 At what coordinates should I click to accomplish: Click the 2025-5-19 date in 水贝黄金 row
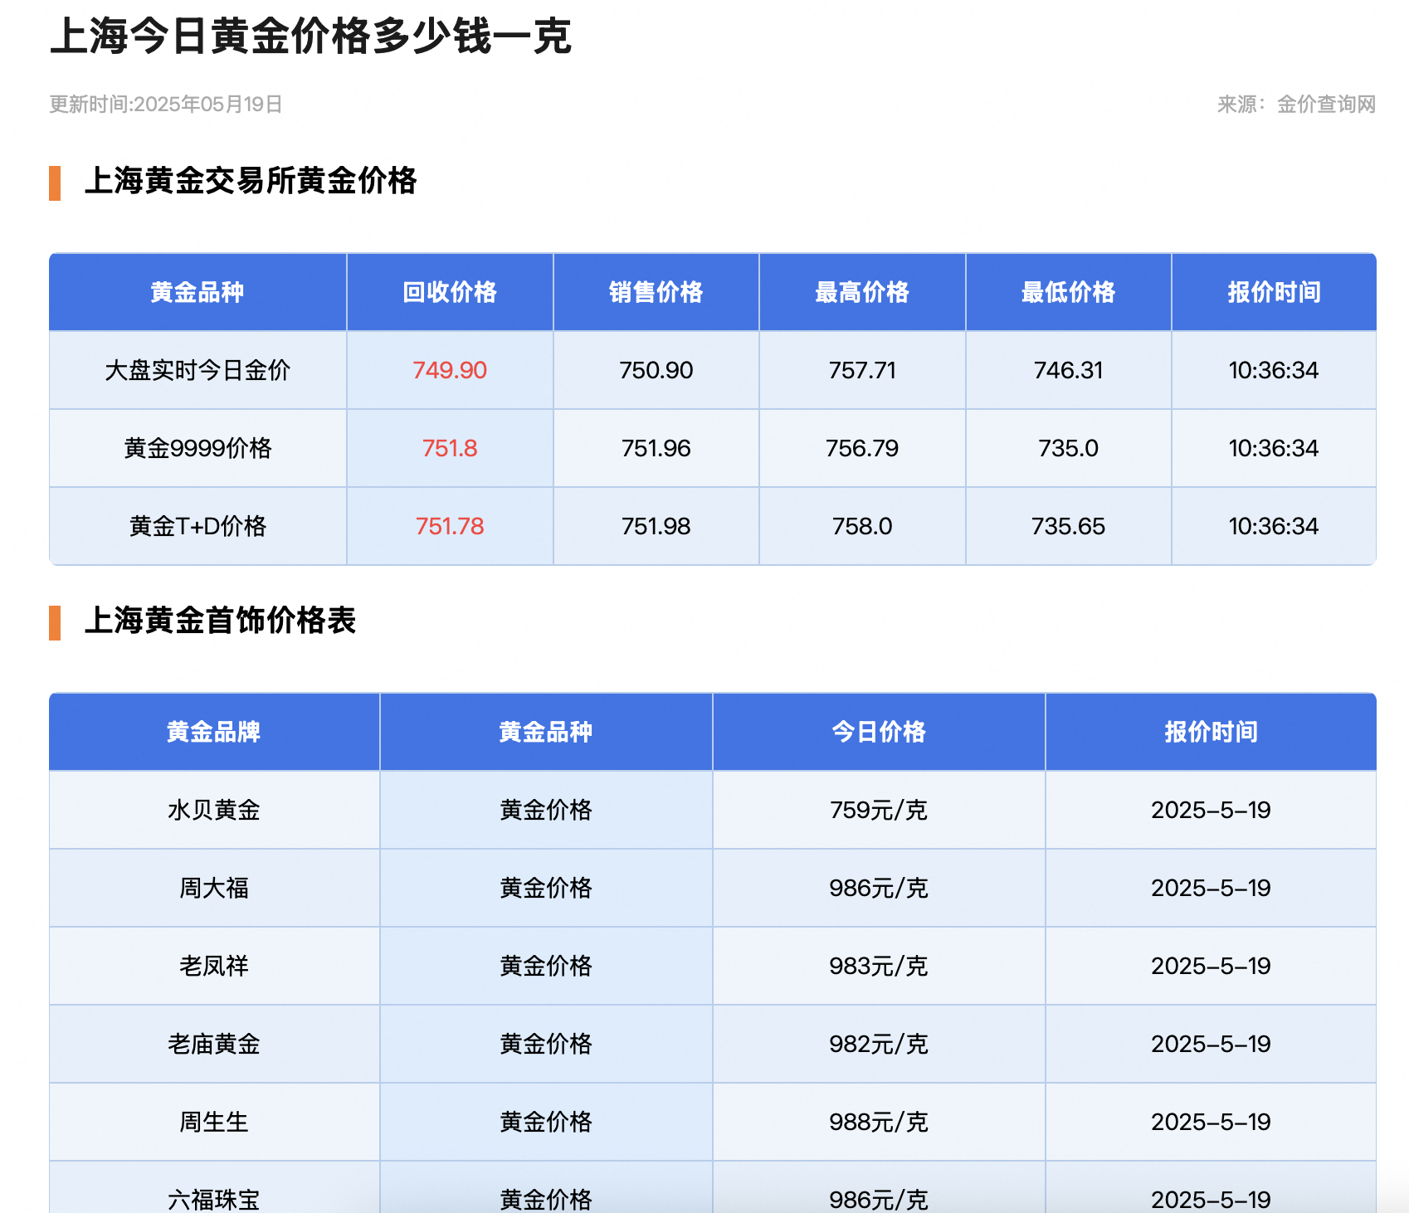point(1211,810)
